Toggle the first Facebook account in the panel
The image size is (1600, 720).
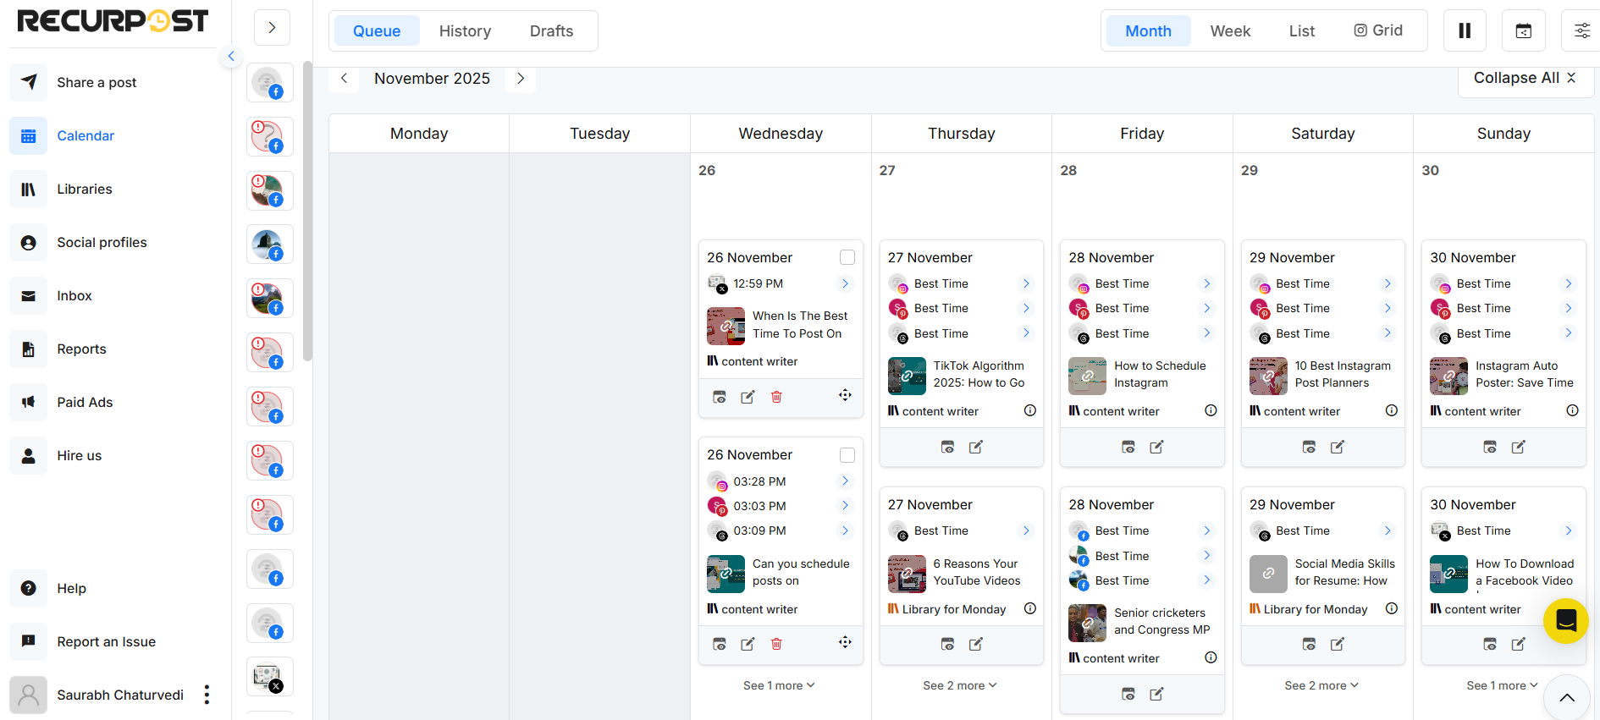[x=270, y=83]
